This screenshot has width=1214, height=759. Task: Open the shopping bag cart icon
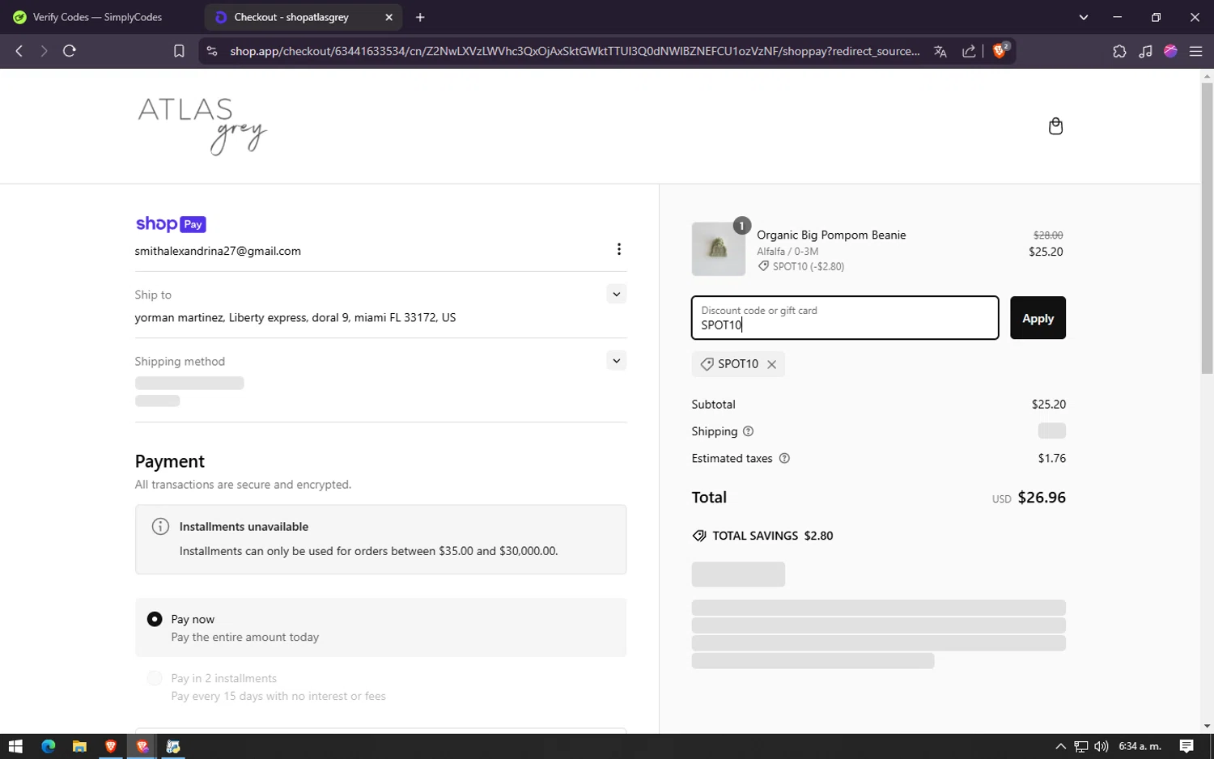[1055, 126]
